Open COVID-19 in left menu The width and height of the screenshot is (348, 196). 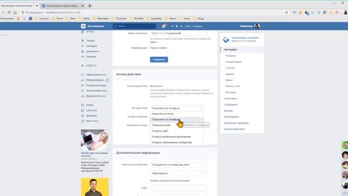click(91, 66)
